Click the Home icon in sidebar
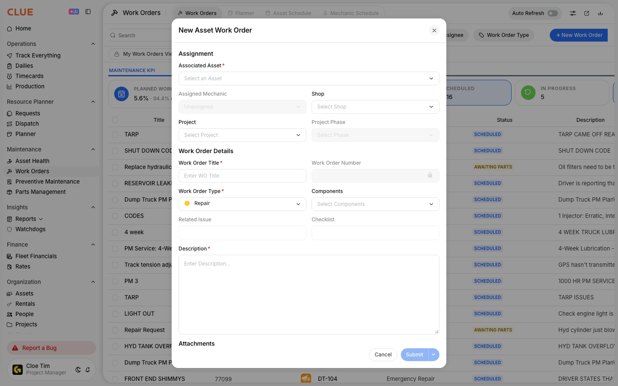618x386 pixels. (9, 29)
